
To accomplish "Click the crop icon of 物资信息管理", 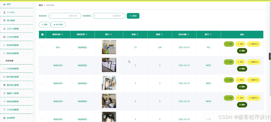I will tap(4, 53).
